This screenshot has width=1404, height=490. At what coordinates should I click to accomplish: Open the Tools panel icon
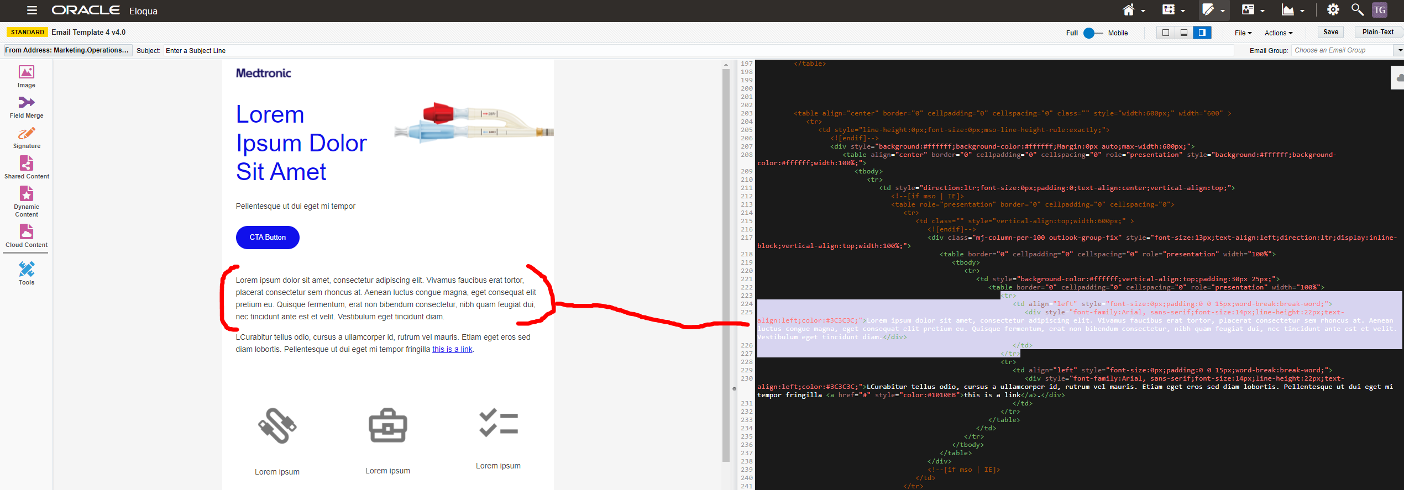(x=26, y=273)
